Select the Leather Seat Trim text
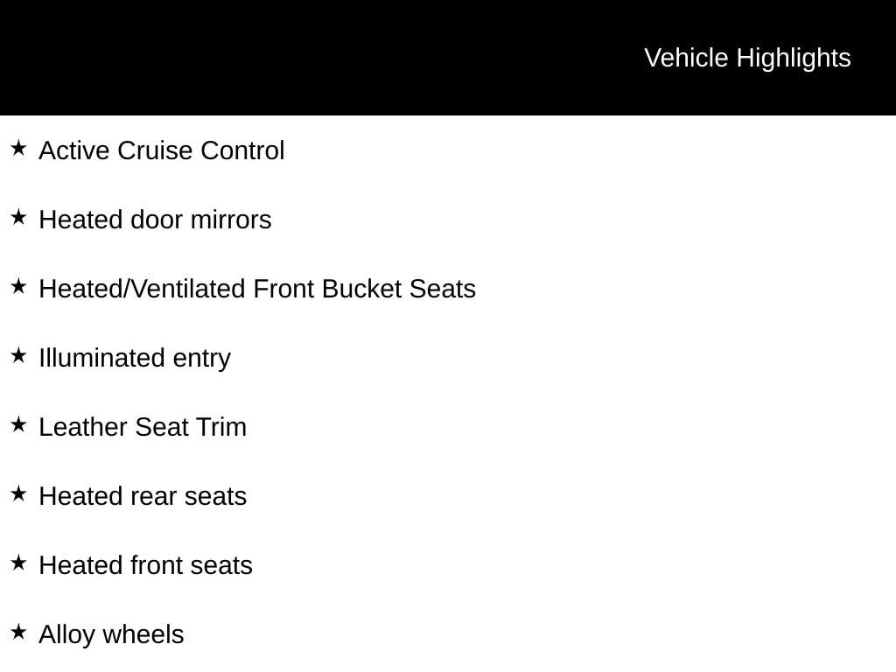 tap(143, 427)
